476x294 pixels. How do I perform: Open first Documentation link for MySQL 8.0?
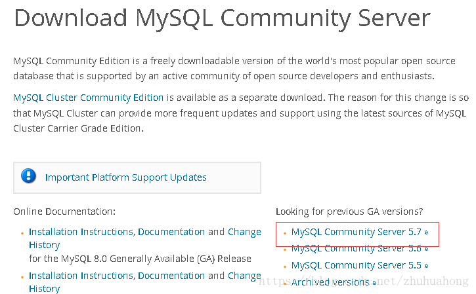(x=171, y=232)
